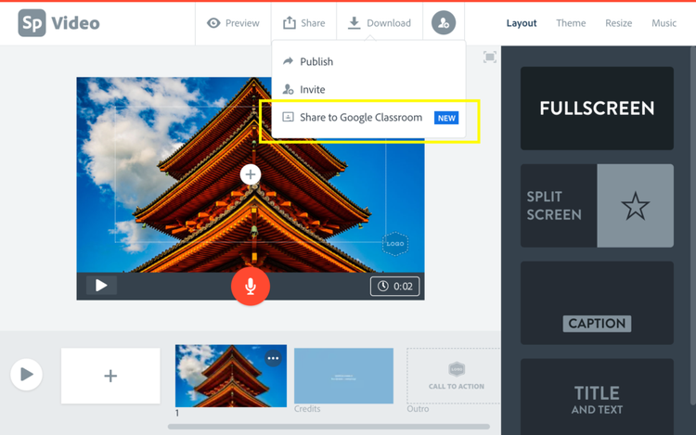
Task: Play the current slide preview
Action: pos(101,286)
